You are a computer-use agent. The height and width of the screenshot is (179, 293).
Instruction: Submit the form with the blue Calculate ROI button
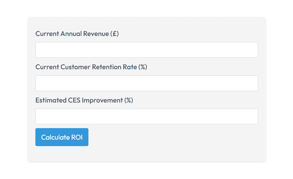(x=62, y=137)
